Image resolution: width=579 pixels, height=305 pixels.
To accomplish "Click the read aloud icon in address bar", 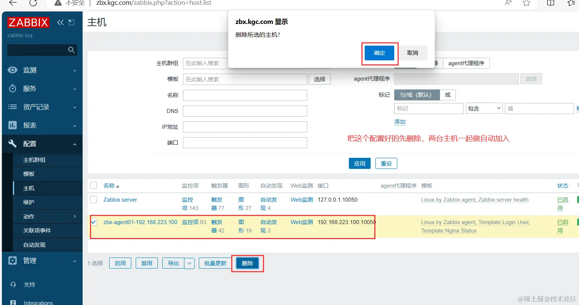I will click(508, 3).
